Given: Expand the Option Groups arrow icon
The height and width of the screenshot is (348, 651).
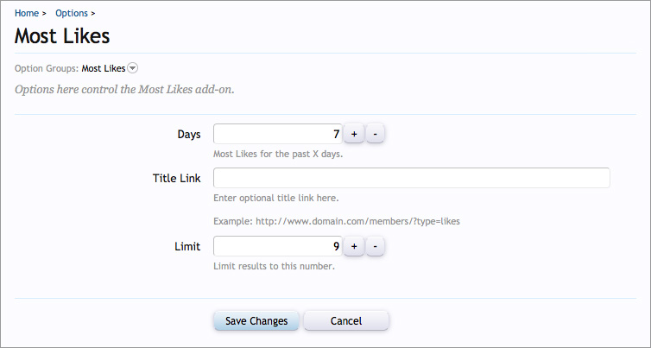Looking at the screenshot, I should (x=133, y=68).
